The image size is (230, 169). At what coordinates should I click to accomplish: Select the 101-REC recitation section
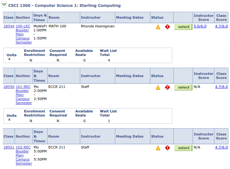click(183, 87)
